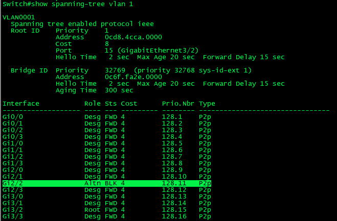337x221 pixels.
Task: Click port number 128.5 in Gi1/0 row
Action: coord(172,143)
